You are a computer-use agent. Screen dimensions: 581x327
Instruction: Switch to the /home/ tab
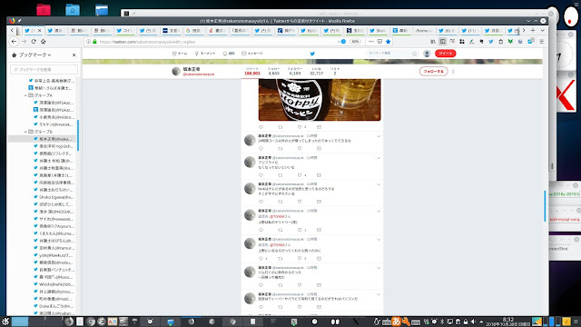click(x=423, y=30)
